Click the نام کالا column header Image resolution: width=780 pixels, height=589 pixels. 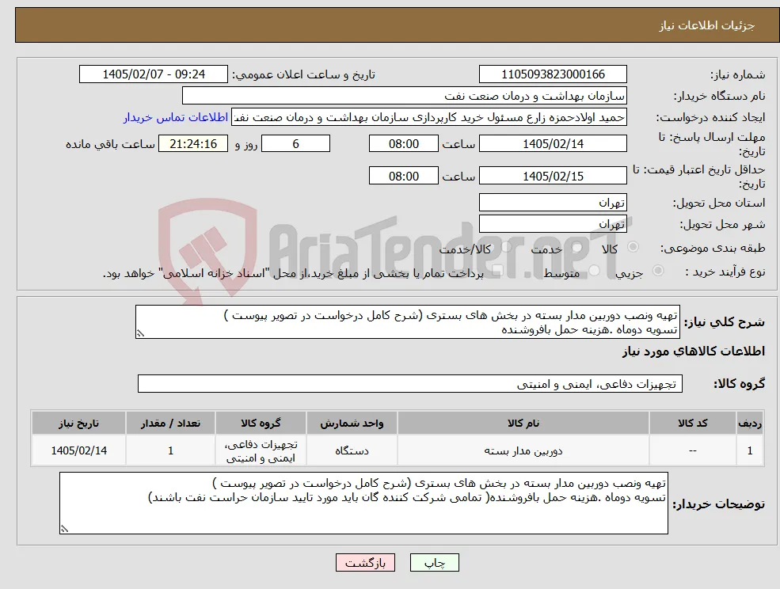[523, 424]
